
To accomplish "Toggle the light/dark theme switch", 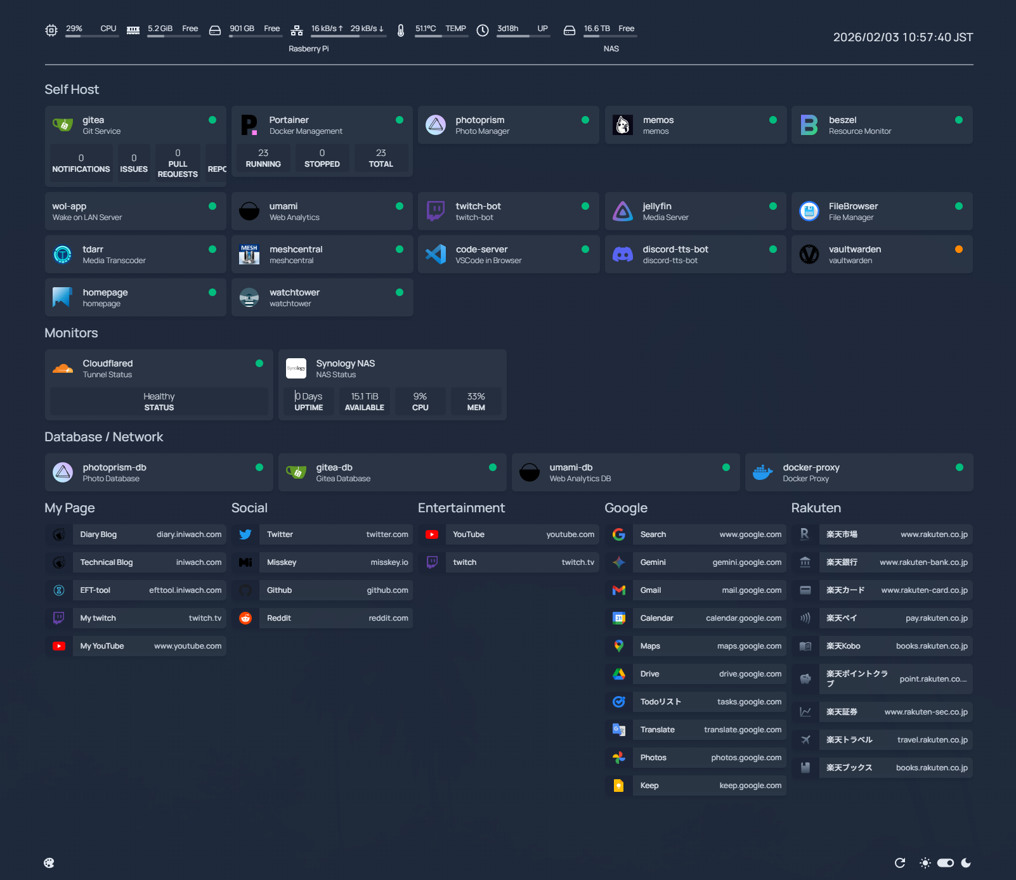I will tap(945, 863).
